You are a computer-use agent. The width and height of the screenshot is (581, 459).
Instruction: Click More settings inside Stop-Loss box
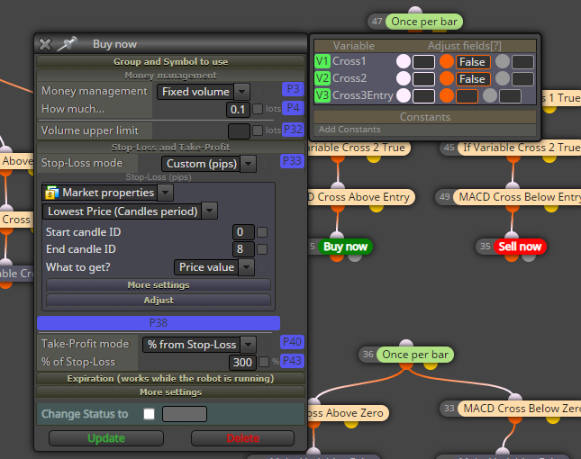159,285
